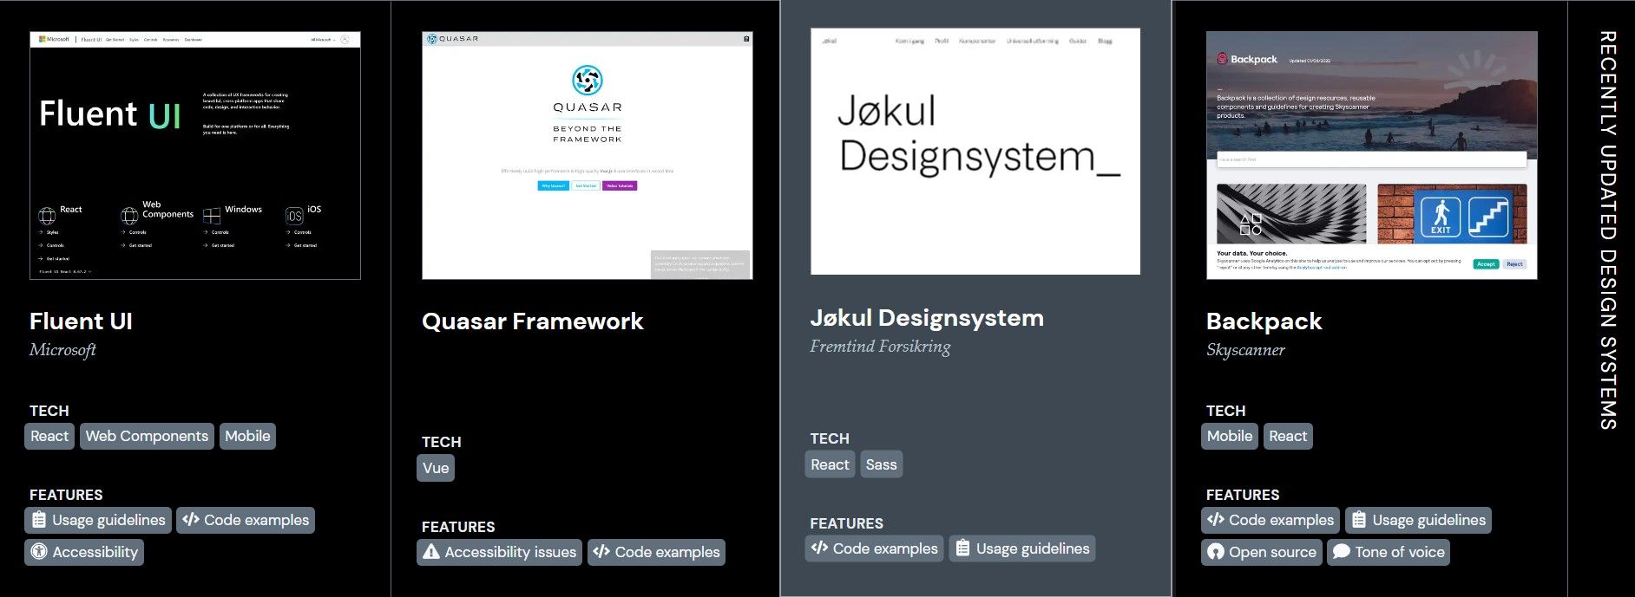Click the Tone of voice speech bubble icon
Screen dimensions: 1635x597
pos(1342,552)
